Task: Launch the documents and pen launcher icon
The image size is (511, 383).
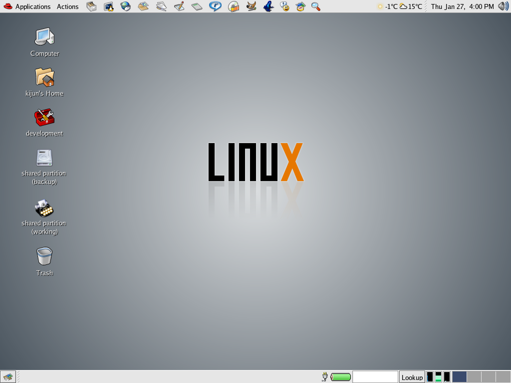Action: [161, 6]
